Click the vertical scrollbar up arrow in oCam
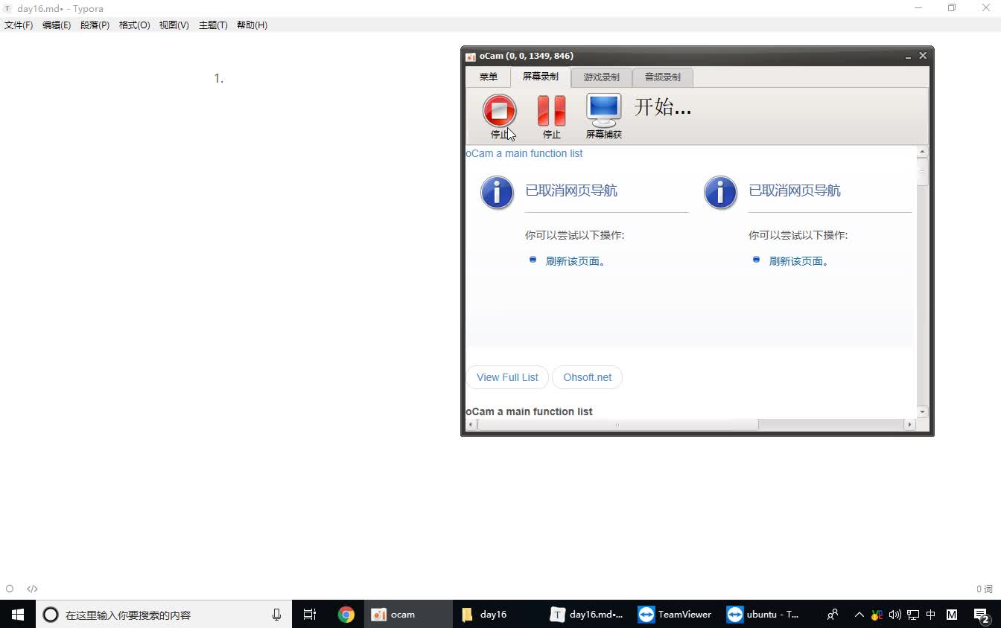The height and width of the screenshot is (628, 1001). [x=922, y=152]
